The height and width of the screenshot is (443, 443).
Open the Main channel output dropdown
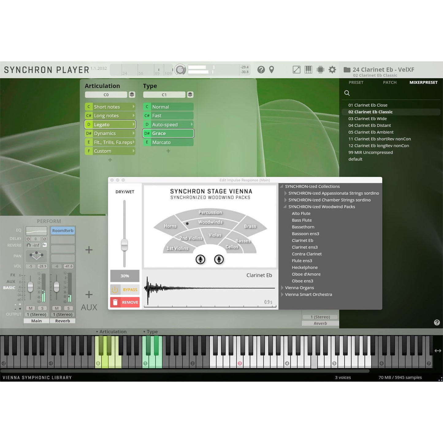click(36, 315)
